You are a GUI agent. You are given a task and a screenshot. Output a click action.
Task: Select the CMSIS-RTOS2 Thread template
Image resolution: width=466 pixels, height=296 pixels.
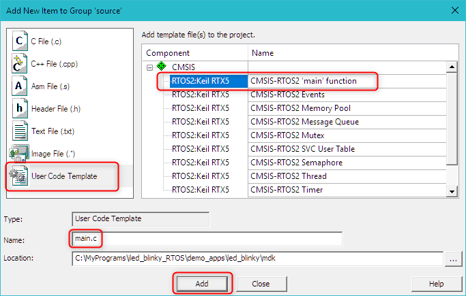(x=289, y=176)
